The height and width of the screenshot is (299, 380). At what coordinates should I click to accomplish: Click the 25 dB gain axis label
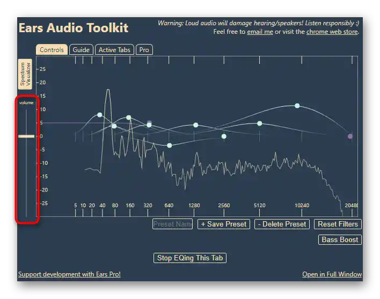42,69
